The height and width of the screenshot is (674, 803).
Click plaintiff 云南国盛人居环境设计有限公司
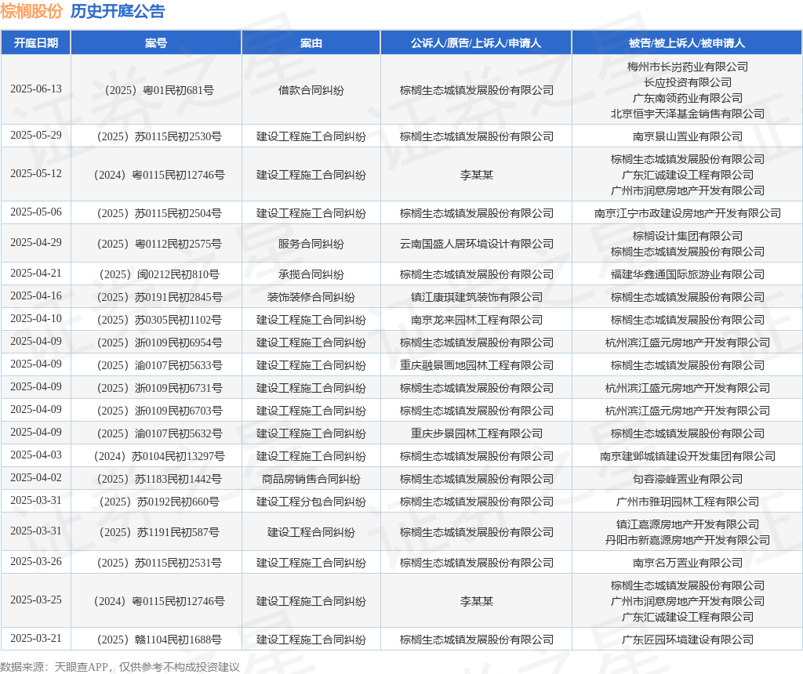tap(476, 244)
